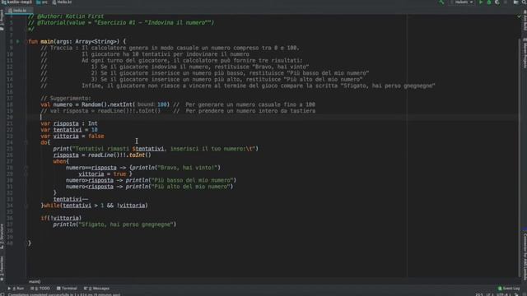Click the 'var tentativi = 10' line

point(69,130)
